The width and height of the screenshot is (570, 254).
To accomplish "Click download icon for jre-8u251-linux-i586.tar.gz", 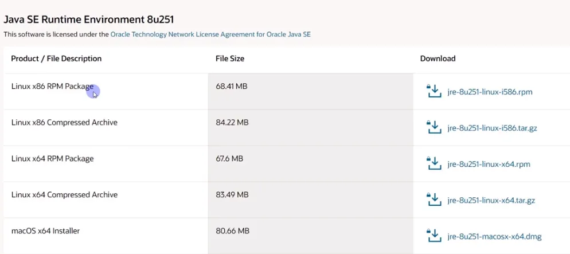I will (x=433, y=127).
